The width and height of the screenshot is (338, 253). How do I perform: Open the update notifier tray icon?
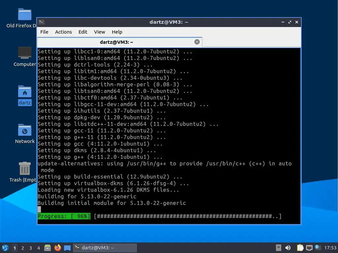[x=318, y=247]
